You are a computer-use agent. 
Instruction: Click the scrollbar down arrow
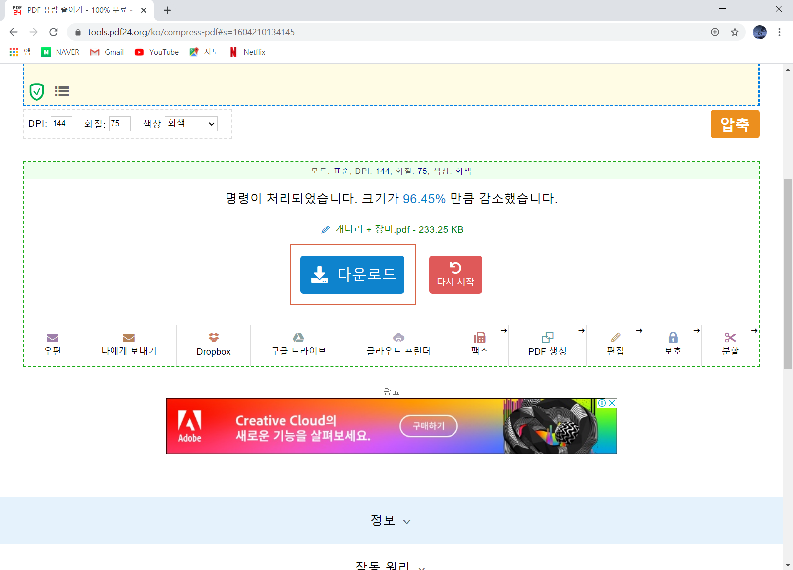click(788, 565)
